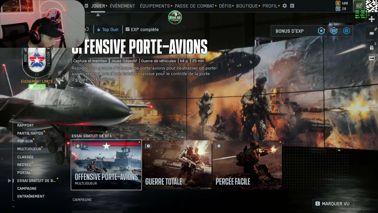Select Partie Rapide in the left menu
Viewport: 378px width, 213px height.
click(30, 133)
